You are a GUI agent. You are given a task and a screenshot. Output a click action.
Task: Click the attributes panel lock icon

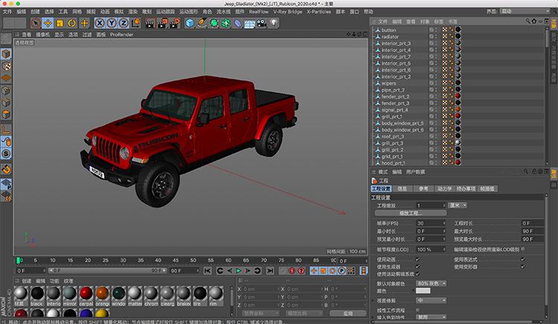(534, 172)
